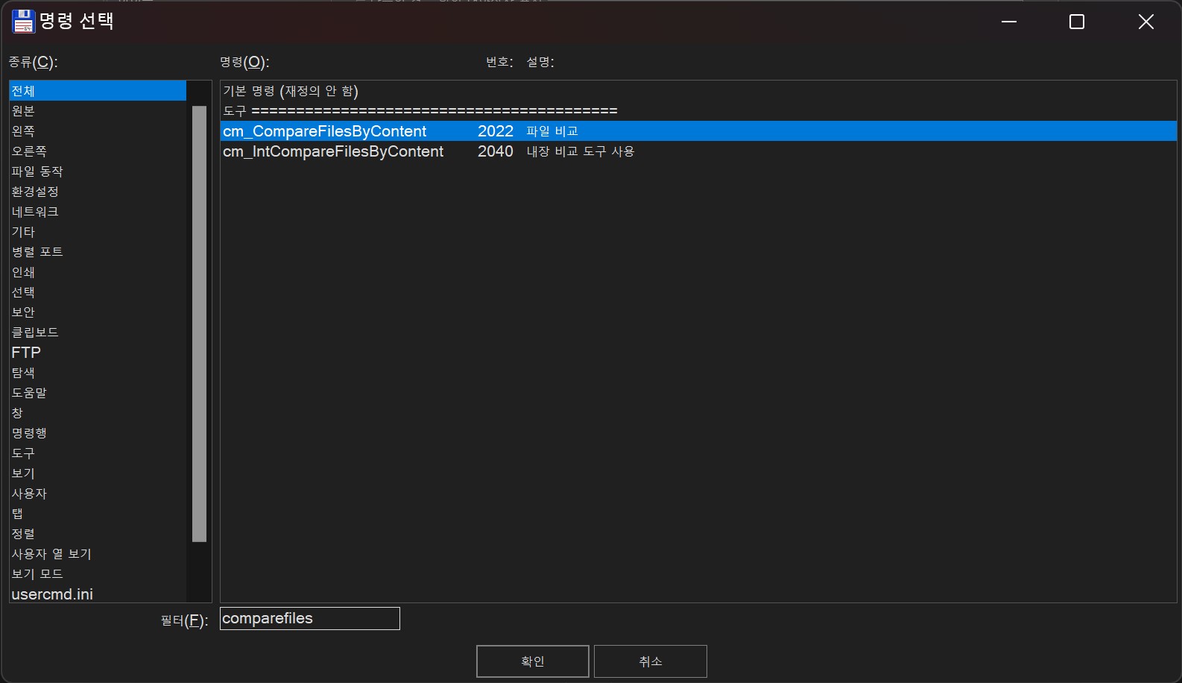Select cm_IntCompareFilesByContent command 2040
Viewport: 1182px width, 683px height.
point(333,151)
